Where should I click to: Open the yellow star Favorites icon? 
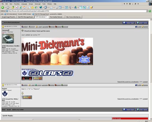pos(32,8)
